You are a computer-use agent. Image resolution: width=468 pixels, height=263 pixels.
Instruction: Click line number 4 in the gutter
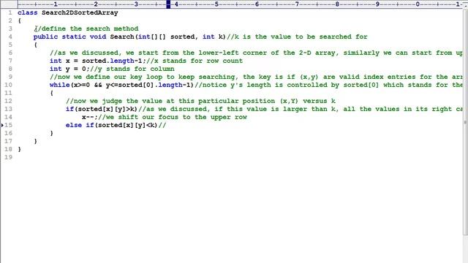[10, 37]
